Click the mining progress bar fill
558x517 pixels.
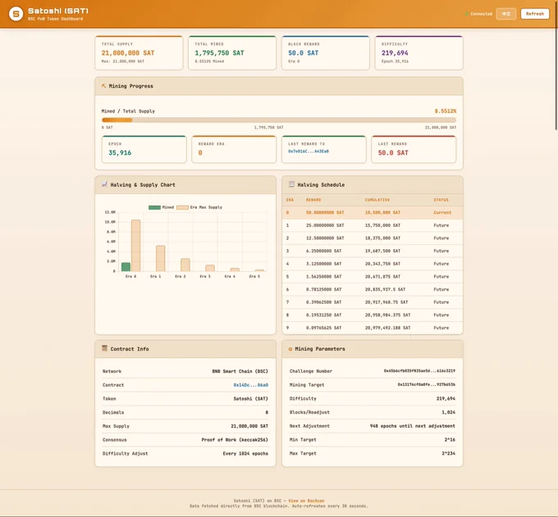click(x=117, y=120)
